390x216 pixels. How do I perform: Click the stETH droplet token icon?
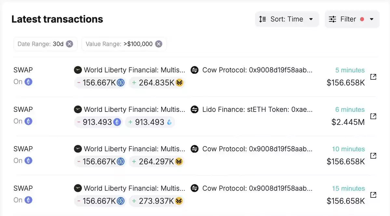pos(169,122)
